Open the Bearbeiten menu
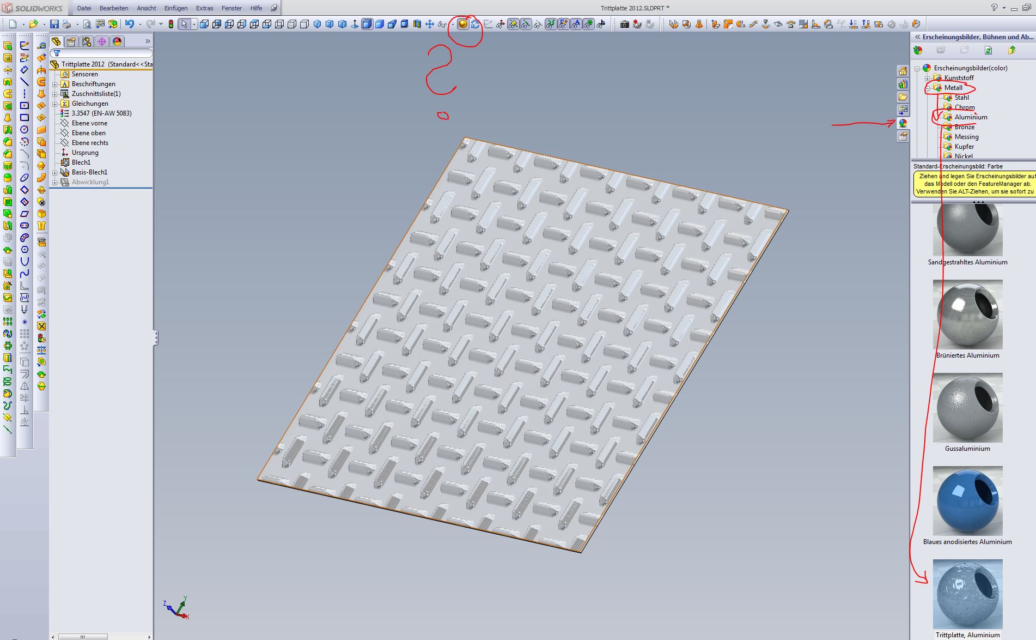The height and width of the screenshot is (640, 1036). (114, 8)
